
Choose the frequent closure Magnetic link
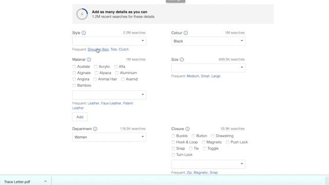tap(200, 173)
